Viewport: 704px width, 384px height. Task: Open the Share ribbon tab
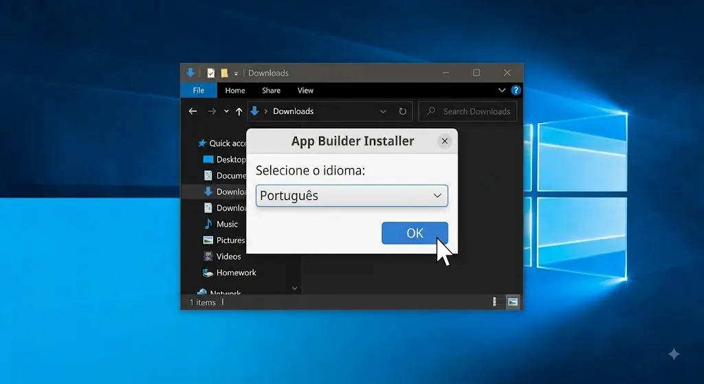[x=271, y=90]
